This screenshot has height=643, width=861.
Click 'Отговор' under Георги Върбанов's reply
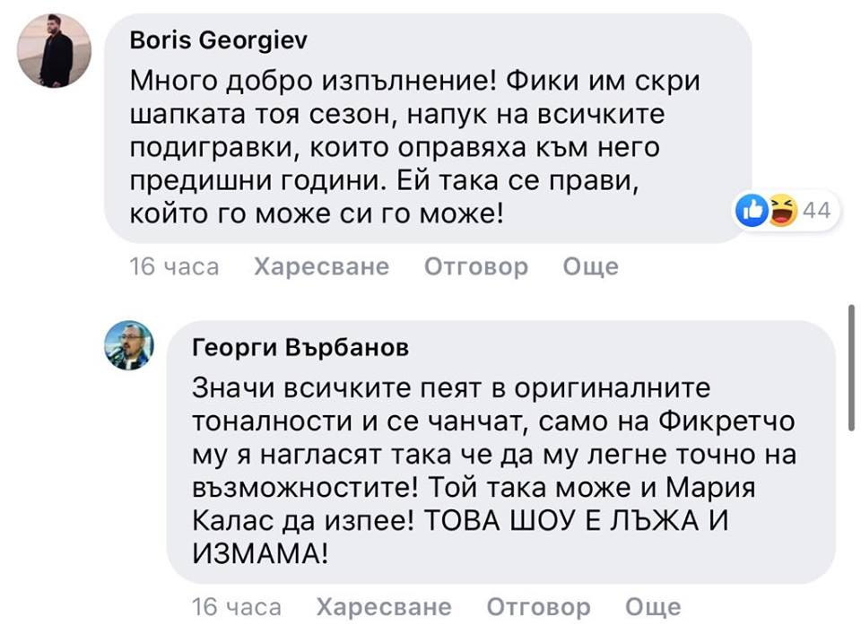[538, 607]
